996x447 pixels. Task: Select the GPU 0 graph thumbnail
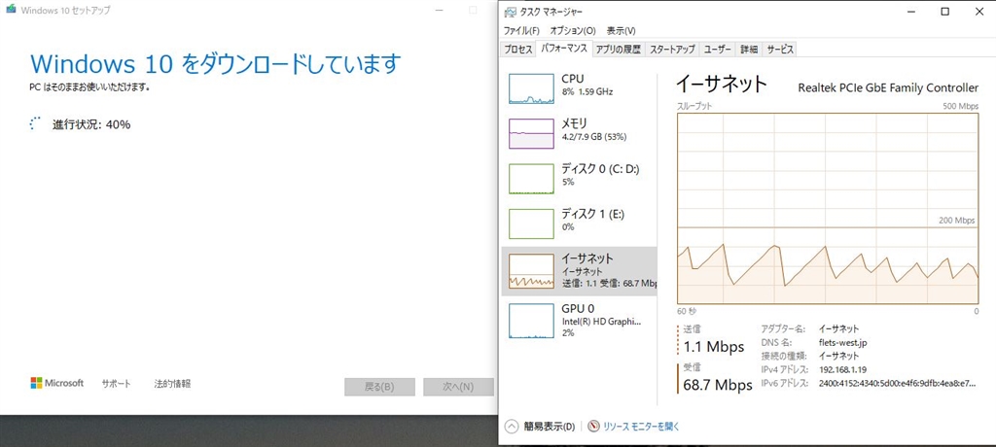point(532,321)
